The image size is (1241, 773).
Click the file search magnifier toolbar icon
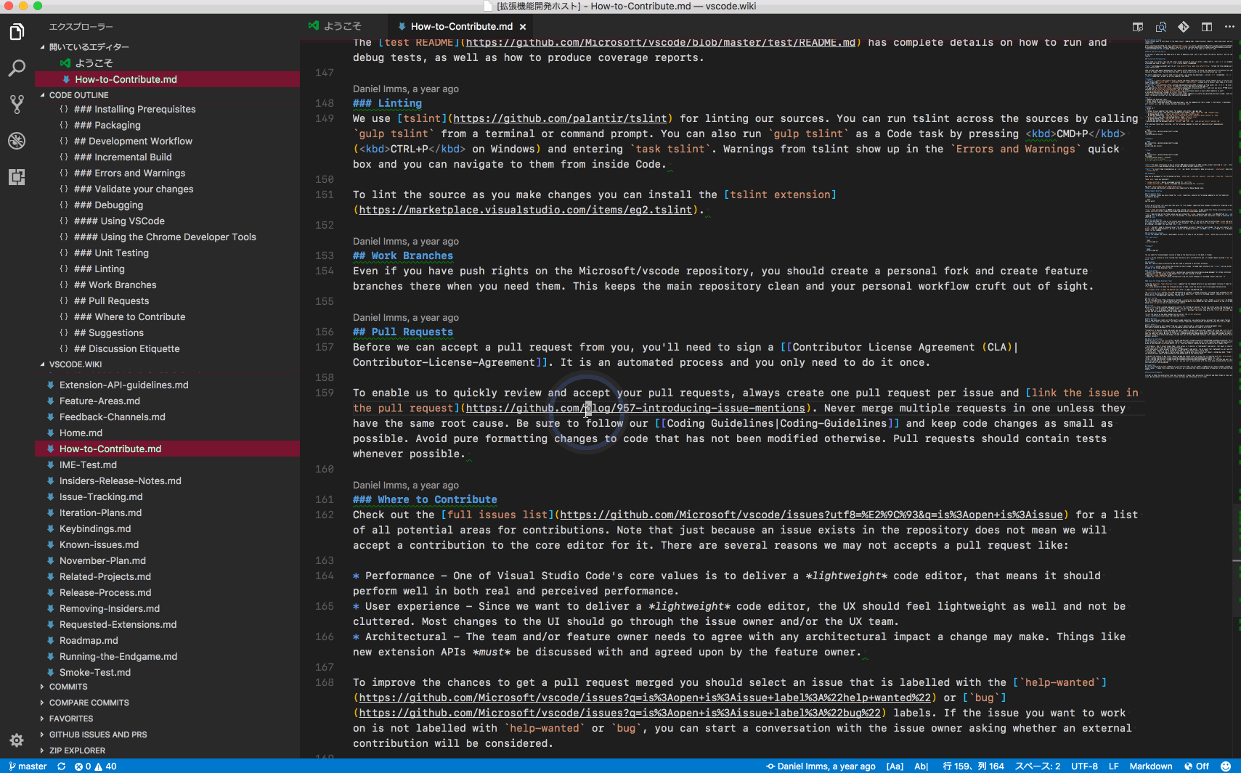[x=1161, y=27]
